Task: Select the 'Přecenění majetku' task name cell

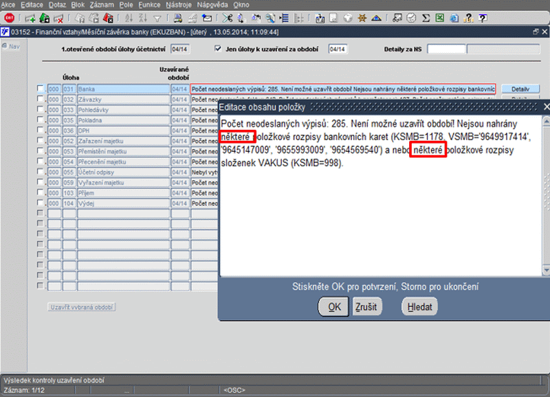Action: pos(124,161)
